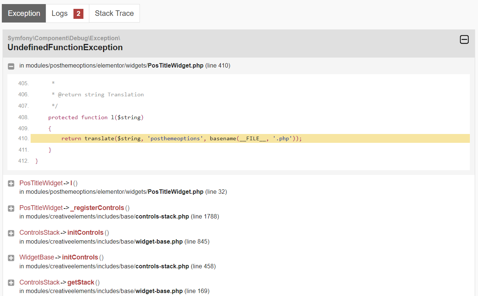The width and height of the screenshot is (478, 296).
Task: Expand the PosTitleWidget->l() trace entry
Action: (11, 183)
